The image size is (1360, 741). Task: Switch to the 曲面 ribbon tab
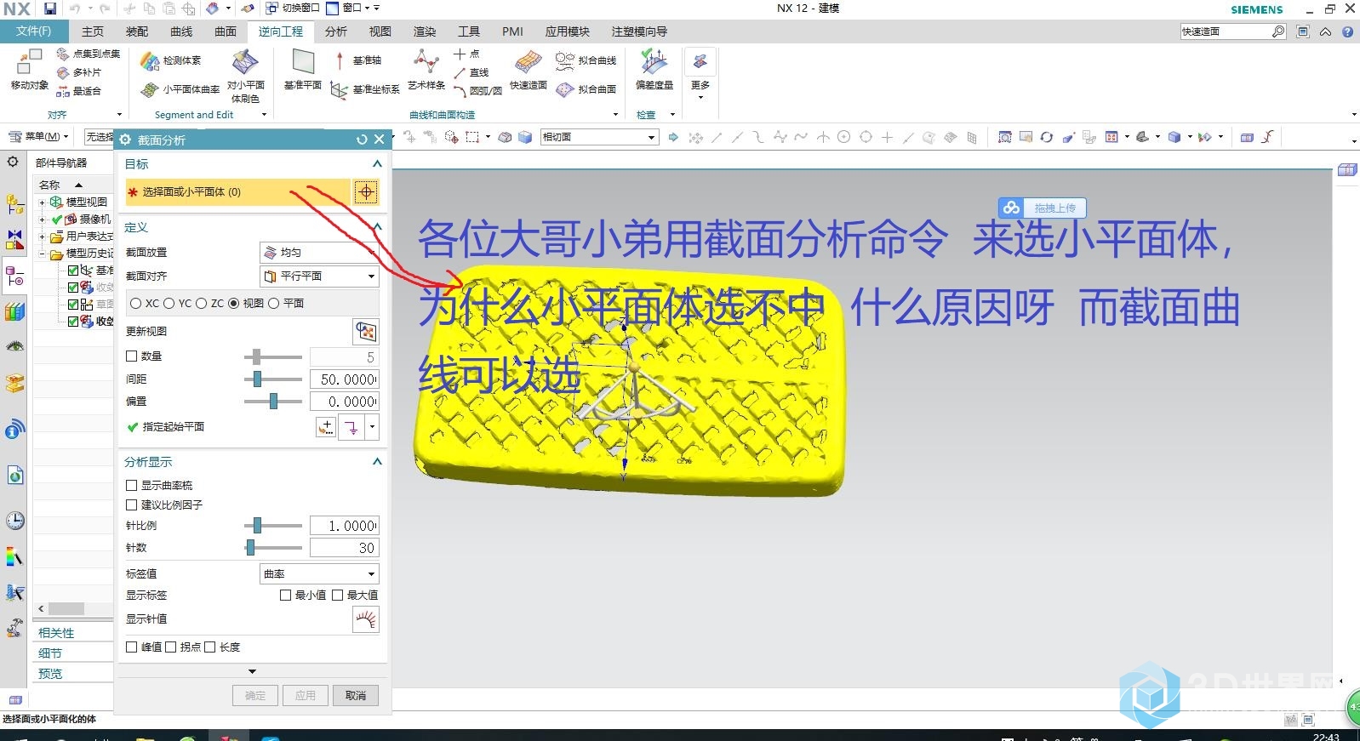pos(226,31)
